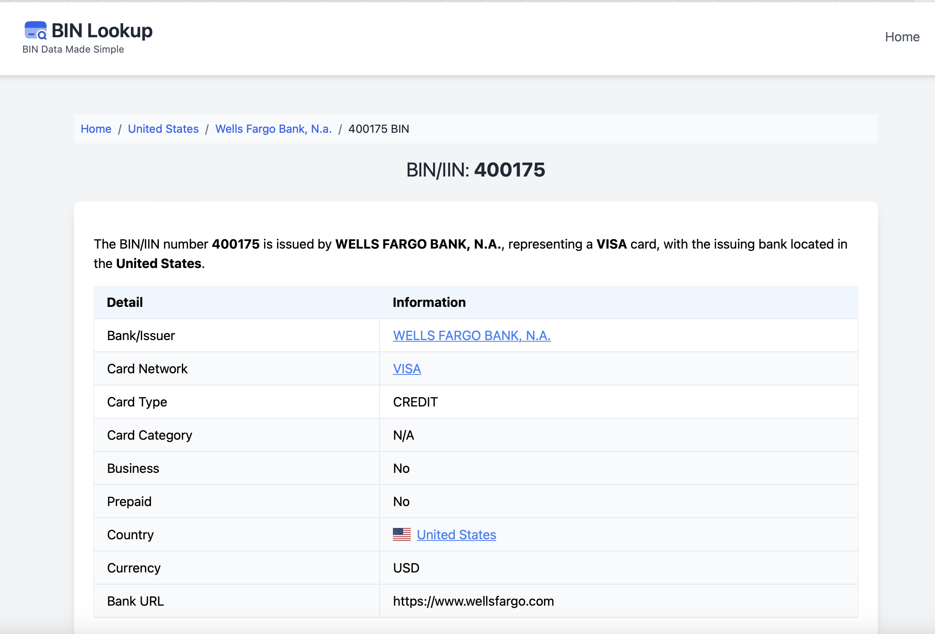Click the bold 400175 in description paragraph
The image size is (935, 634).
tap(236, 244)
